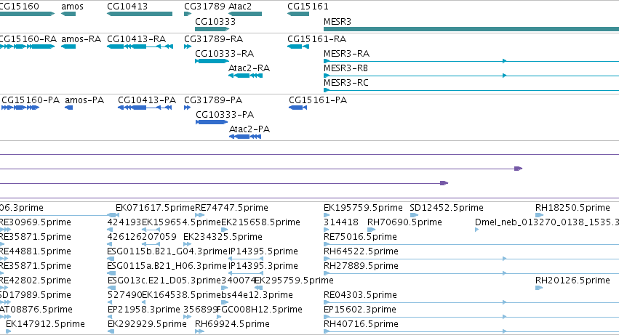
Task: Click EST label EK215658.5prime
Action: tap(260, 222)
